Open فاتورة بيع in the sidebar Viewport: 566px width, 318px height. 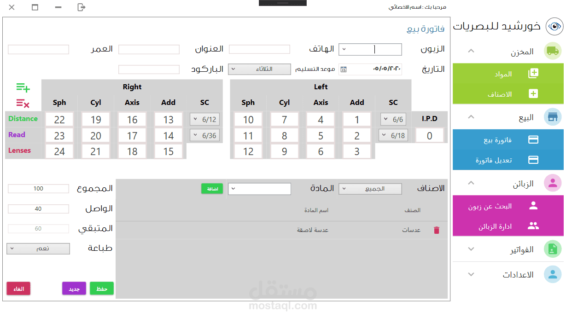(x=508, y=140)
